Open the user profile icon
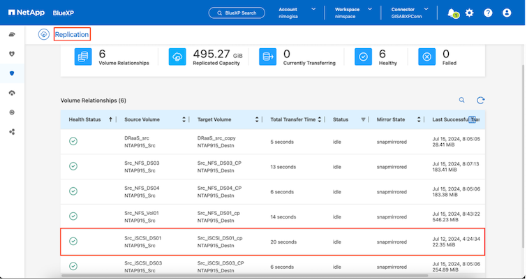 click(507, 13)
